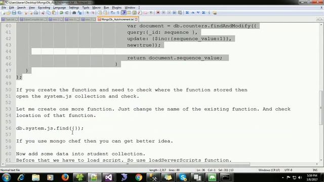Click the Playback macro icon
This screenshot has width=324, height=182.
point(169,13)
